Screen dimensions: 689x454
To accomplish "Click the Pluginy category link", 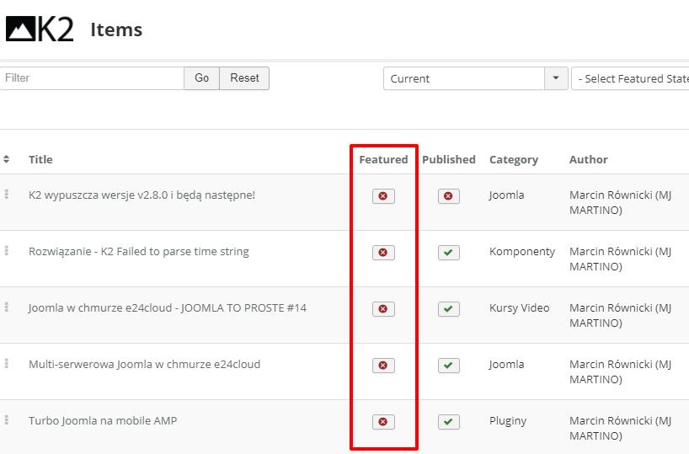I will (x=508, y=421).
